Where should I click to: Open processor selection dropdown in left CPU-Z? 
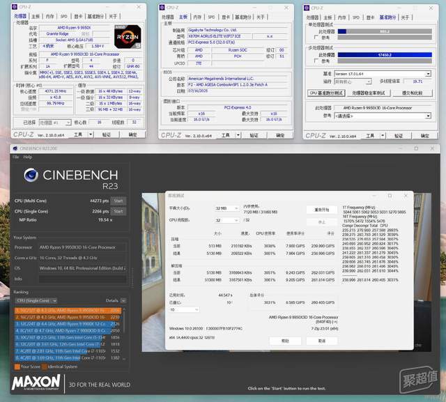tap(55, 123)
